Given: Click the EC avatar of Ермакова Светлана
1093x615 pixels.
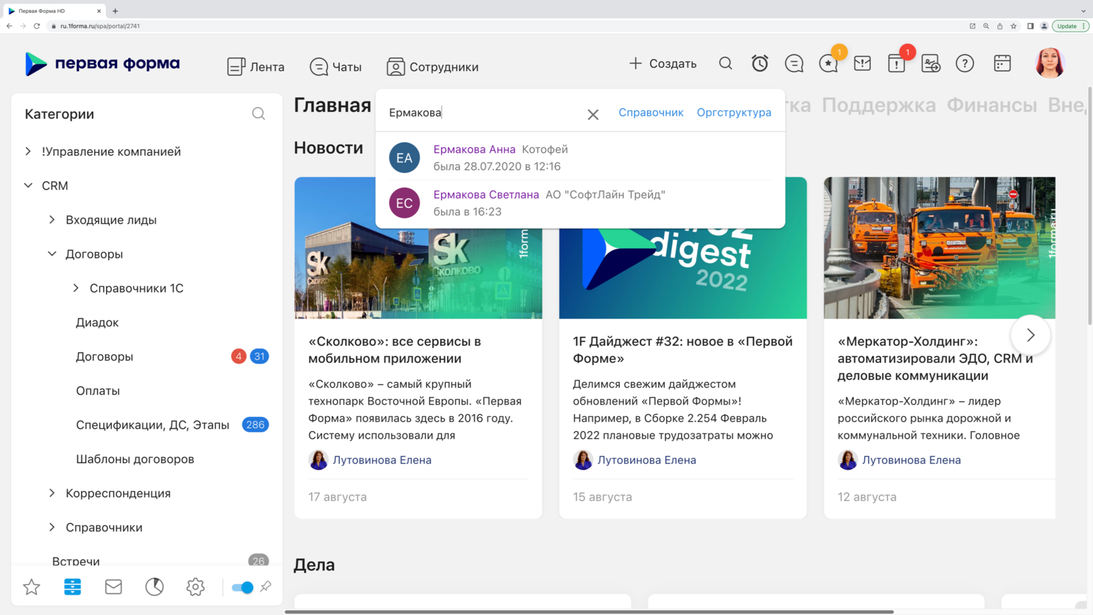Looking at the screenshot, I should [404, 203].
